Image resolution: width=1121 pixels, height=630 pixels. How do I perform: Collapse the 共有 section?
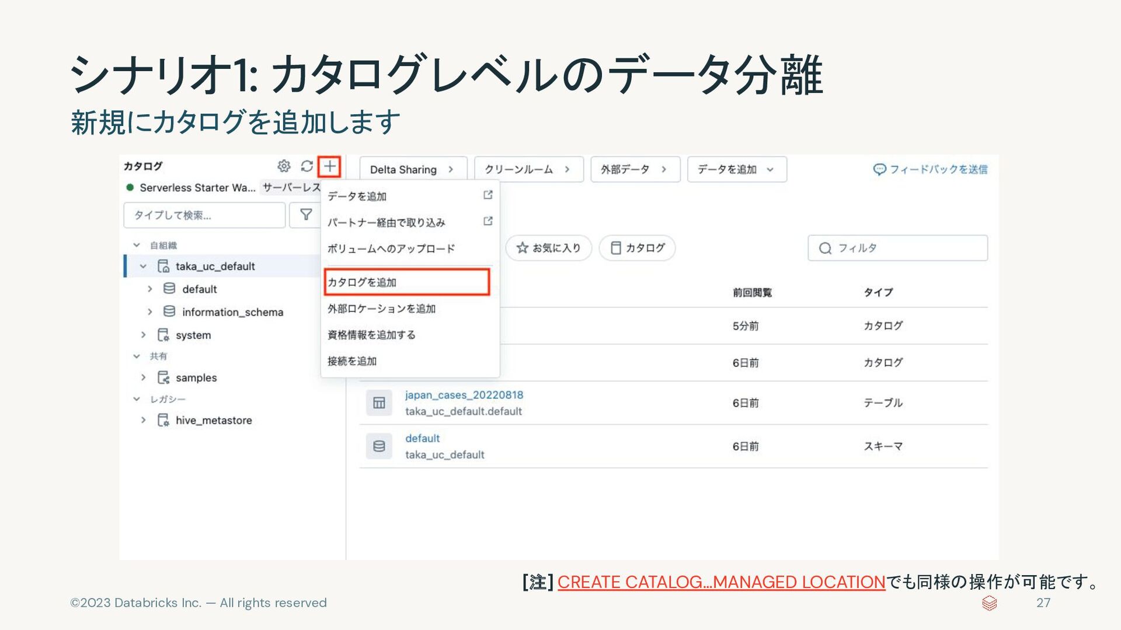click(137, 356)
